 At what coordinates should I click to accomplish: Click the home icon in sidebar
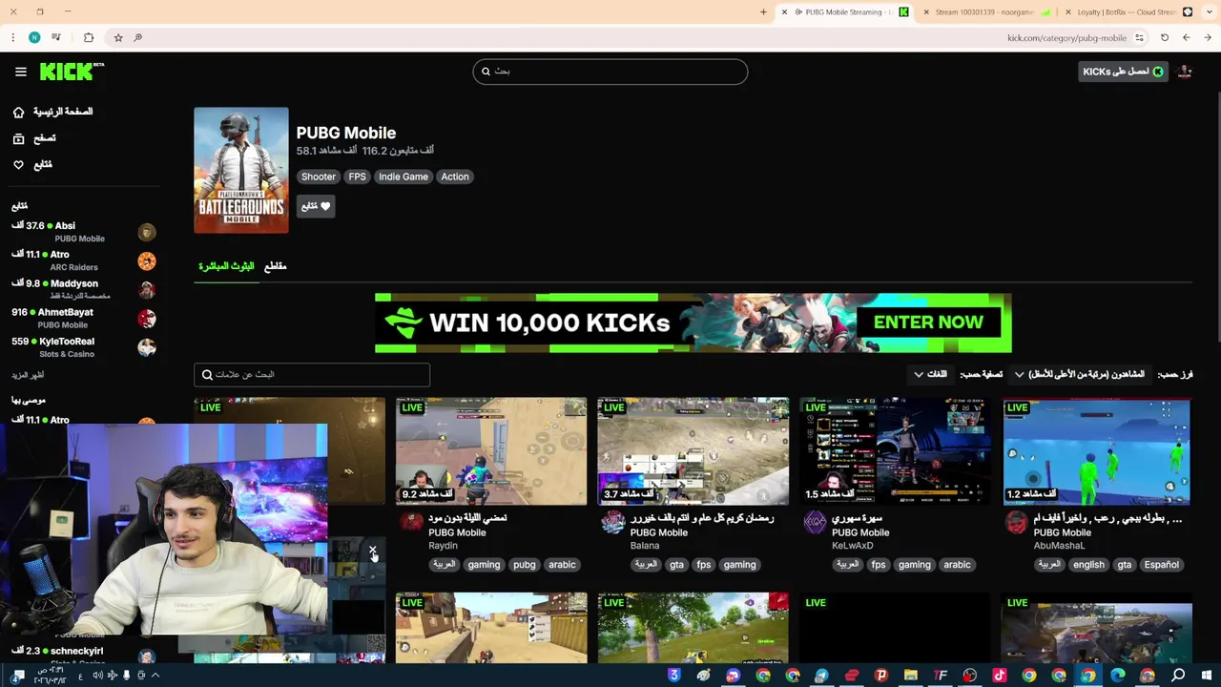click(x=18, y=112)
